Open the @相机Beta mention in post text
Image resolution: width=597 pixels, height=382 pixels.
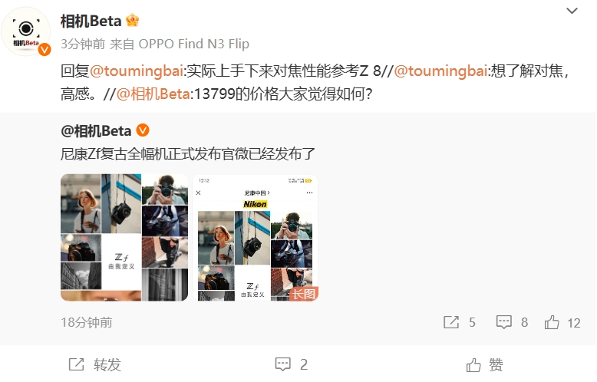(x=153, y=94)
